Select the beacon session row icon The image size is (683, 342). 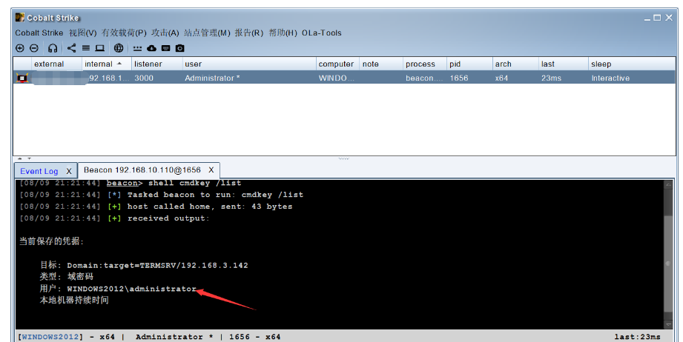[x=22, y=78]
